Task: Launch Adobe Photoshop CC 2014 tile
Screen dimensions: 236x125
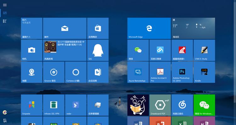Action: point(182,72)
